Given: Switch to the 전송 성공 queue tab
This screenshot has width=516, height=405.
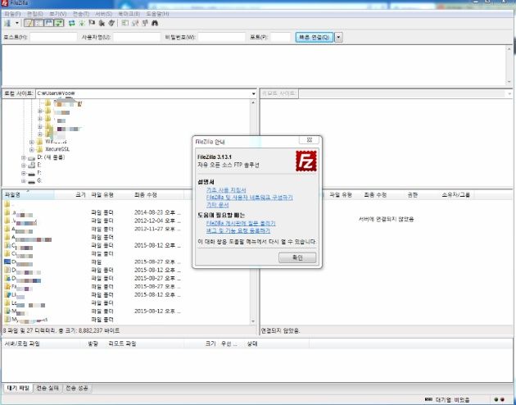Looking at the screenshot, I should (77, 389).
